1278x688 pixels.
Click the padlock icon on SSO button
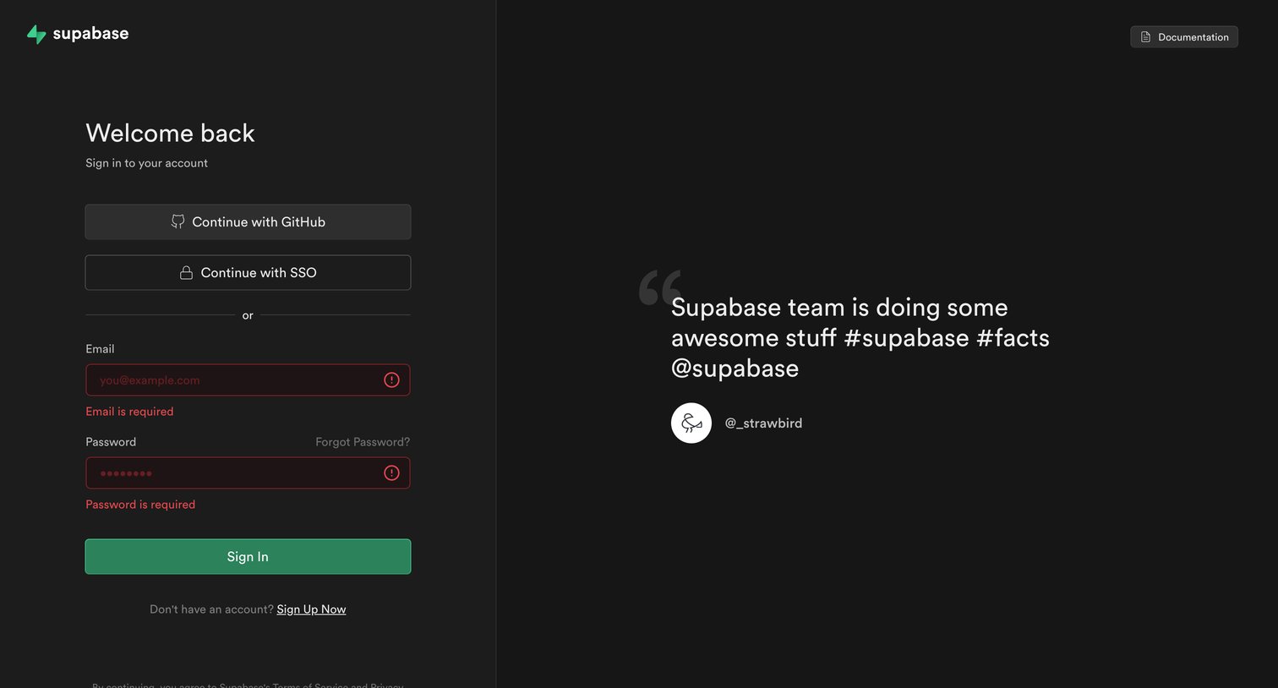point(187,272)
